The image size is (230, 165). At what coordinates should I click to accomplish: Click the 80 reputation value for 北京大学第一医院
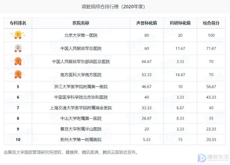[146, 35]
